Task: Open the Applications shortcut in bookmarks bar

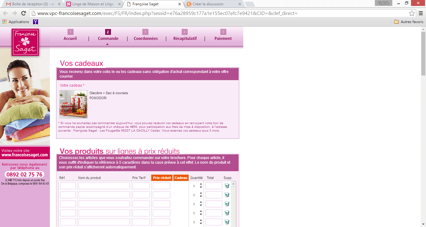Action: pyautogui.click(x=16, y=22)
